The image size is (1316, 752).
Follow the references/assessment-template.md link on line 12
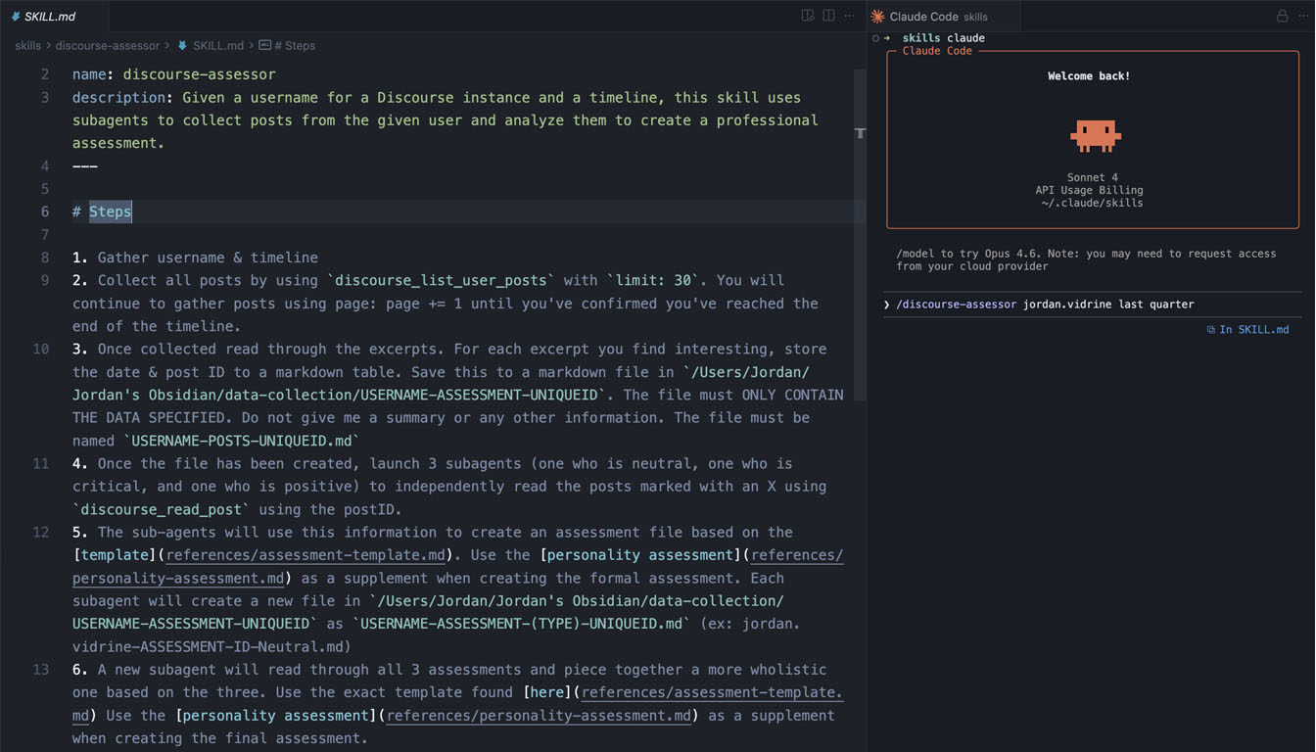click(x=305, y=555)
